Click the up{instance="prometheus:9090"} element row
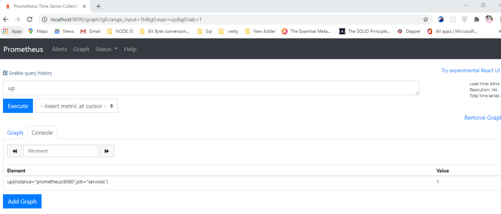 click(58, 182)
